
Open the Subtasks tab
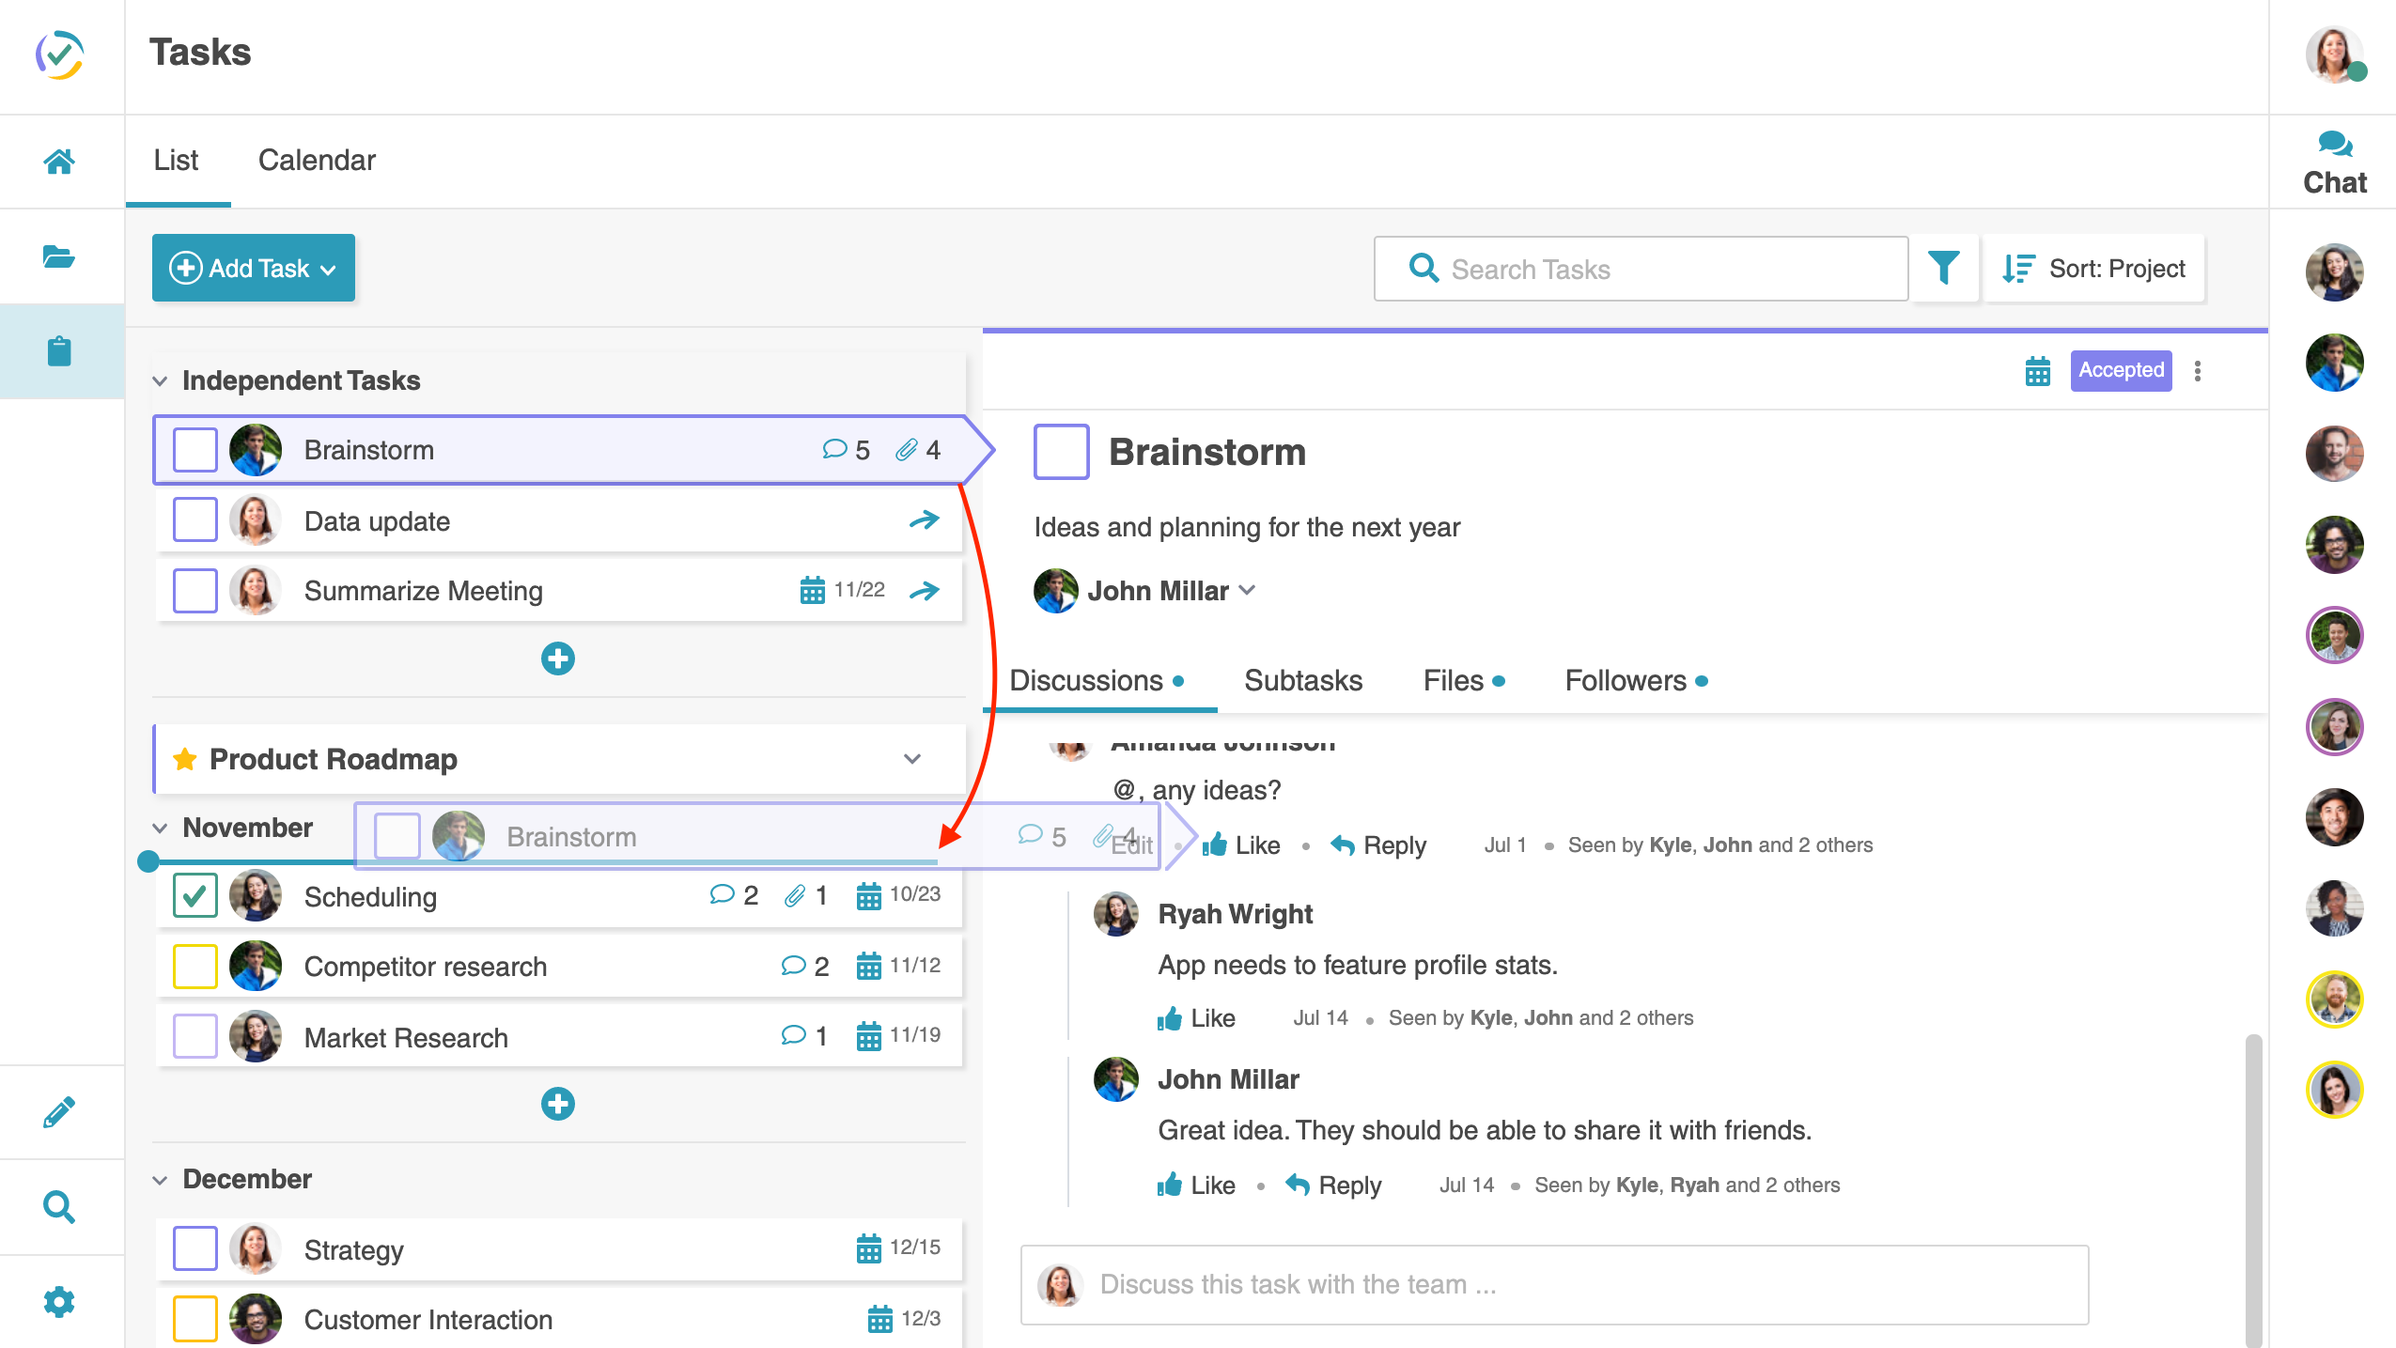coord(1302,680)
